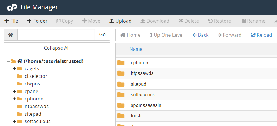The height and width of the screenshot is (126, 277).
Task: Expand the .cpanel tree folder
Action: coord(15,91)
